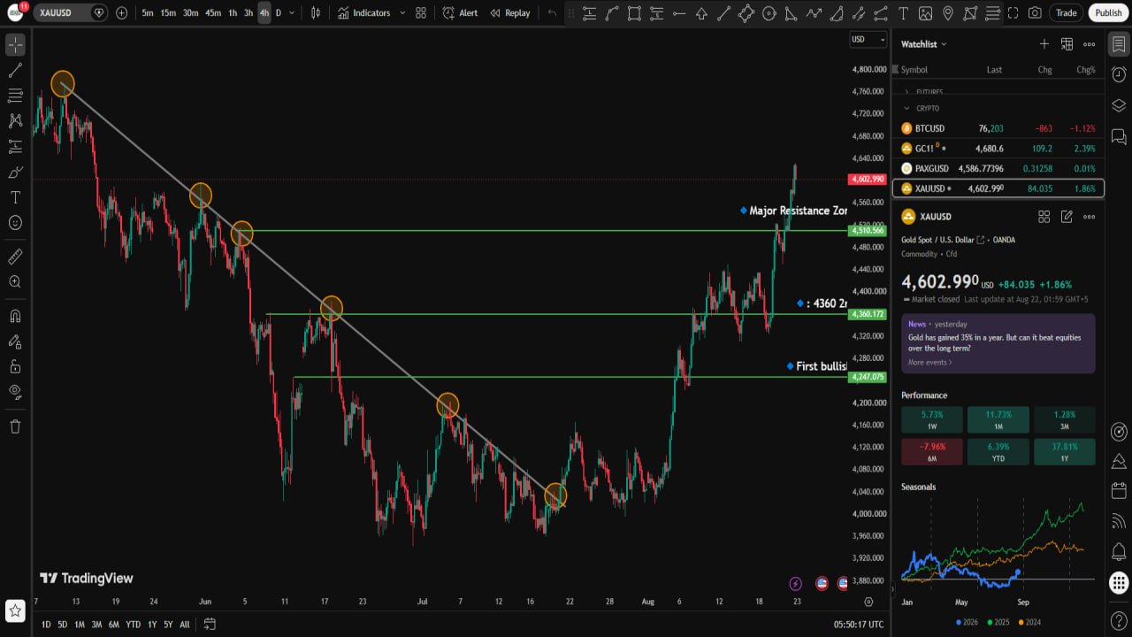This screenshot has height=637, width=1132.
Task: Select the arrow up marker tool
Action: point(701,13)
